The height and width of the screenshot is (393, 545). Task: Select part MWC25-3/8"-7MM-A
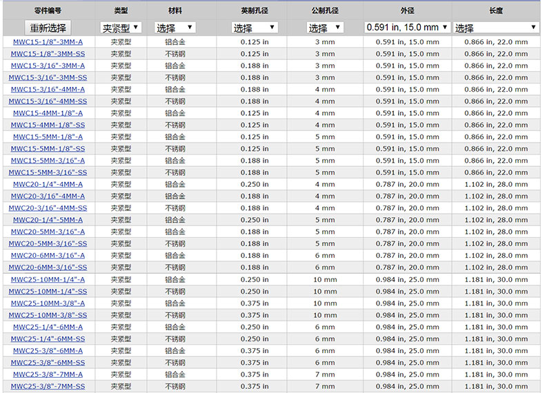[x=48, y=374]
